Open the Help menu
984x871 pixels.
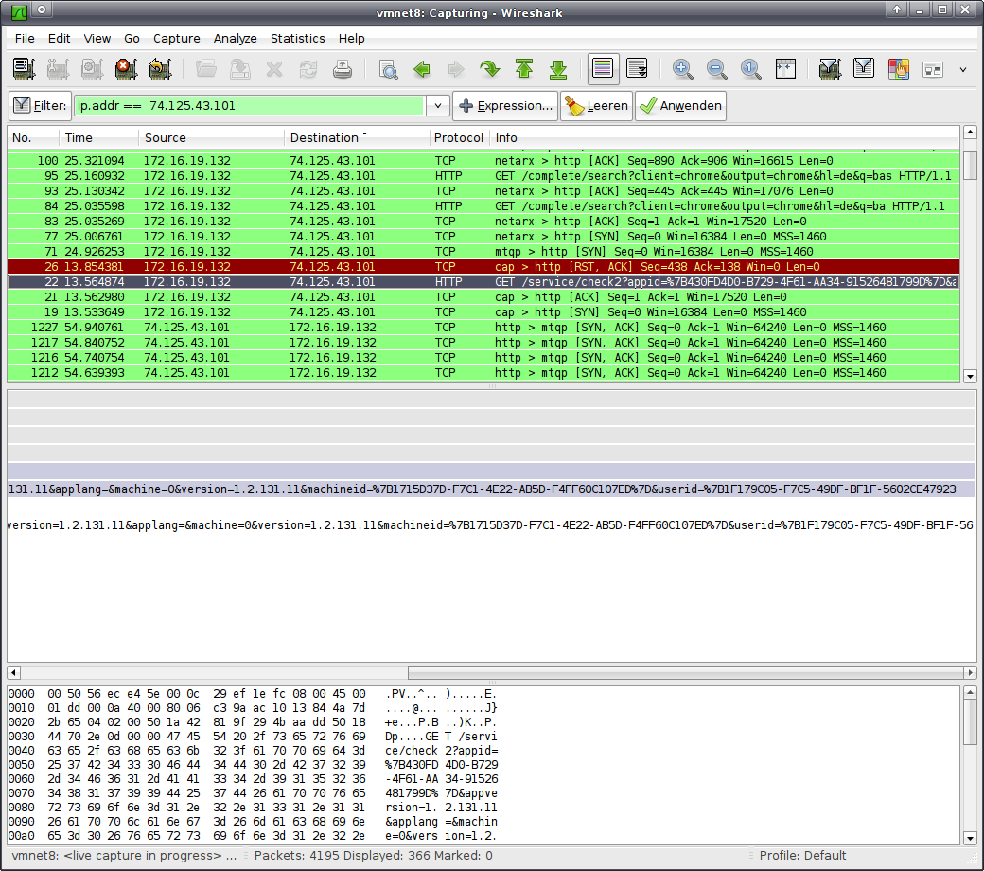pyautogui.click(x=351, y=38)
